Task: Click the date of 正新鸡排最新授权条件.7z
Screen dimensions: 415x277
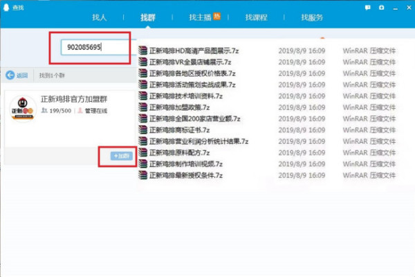Action: tap(302, 175)
